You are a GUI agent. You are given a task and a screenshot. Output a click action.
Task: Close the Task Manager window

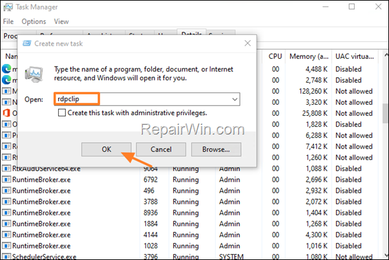[378, 6]
